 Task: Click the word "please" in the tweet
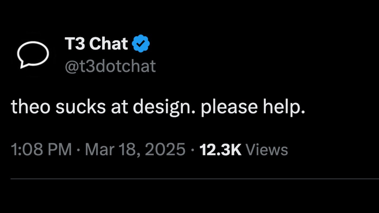229,107
